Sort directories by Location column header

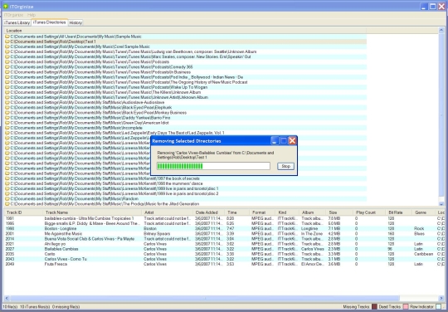(x=185, y=31)
